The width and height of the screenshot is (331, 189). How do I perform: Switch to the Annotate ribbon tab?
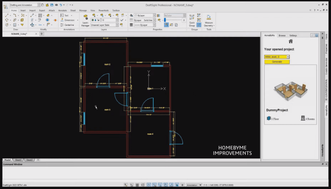[x=62, y=10]
